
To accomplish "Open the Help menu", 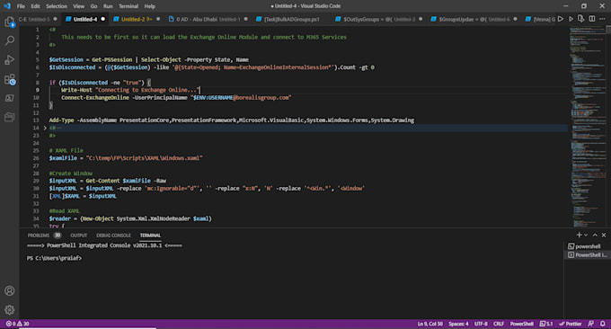I will point(150,6).
